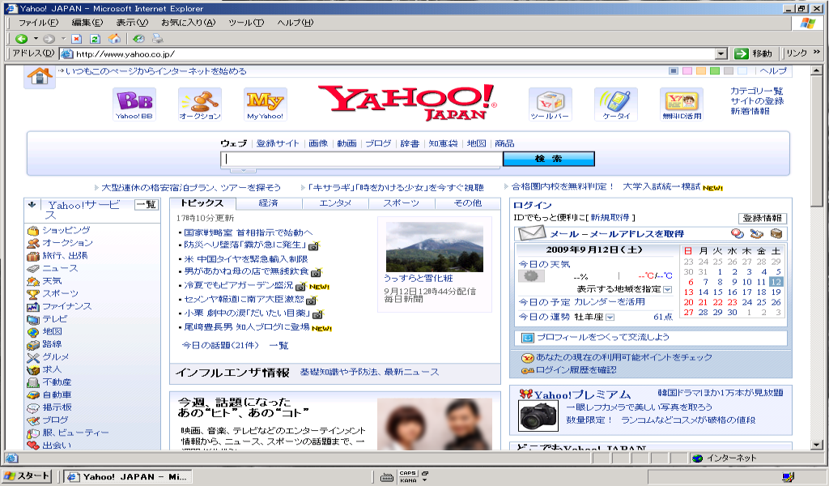The image size is (829, 486).
Task: Open カテゴリ一覧 link
Action: (757, 91)
